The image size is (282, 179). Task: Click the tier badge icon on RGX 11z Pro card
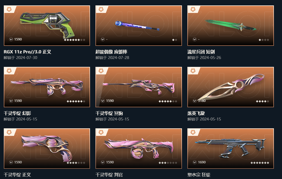(9, 9)
